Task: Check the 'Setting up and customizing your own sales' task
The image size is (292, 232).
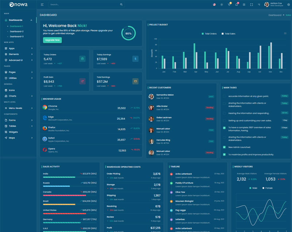Action: [x=224, y=120]
